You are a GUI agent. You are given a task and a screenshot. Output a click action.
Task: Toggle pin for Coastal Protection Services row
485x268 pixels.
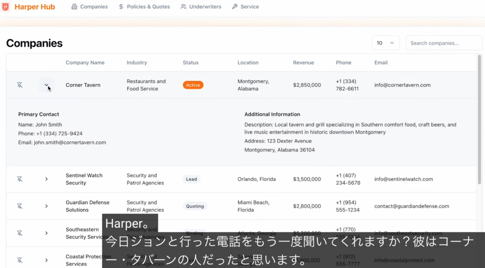[x=20, y=260]
